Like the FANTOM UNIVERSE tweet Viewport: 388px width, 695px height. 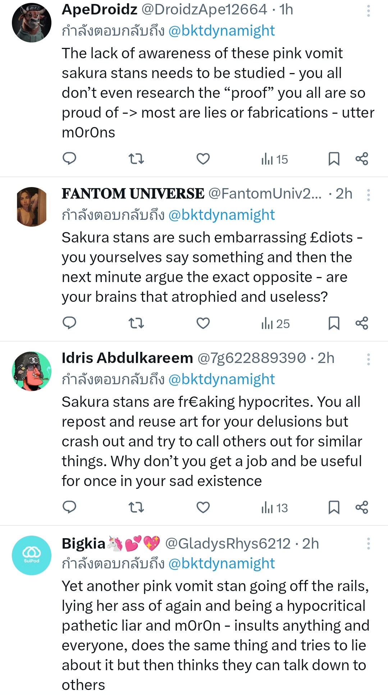203,323
